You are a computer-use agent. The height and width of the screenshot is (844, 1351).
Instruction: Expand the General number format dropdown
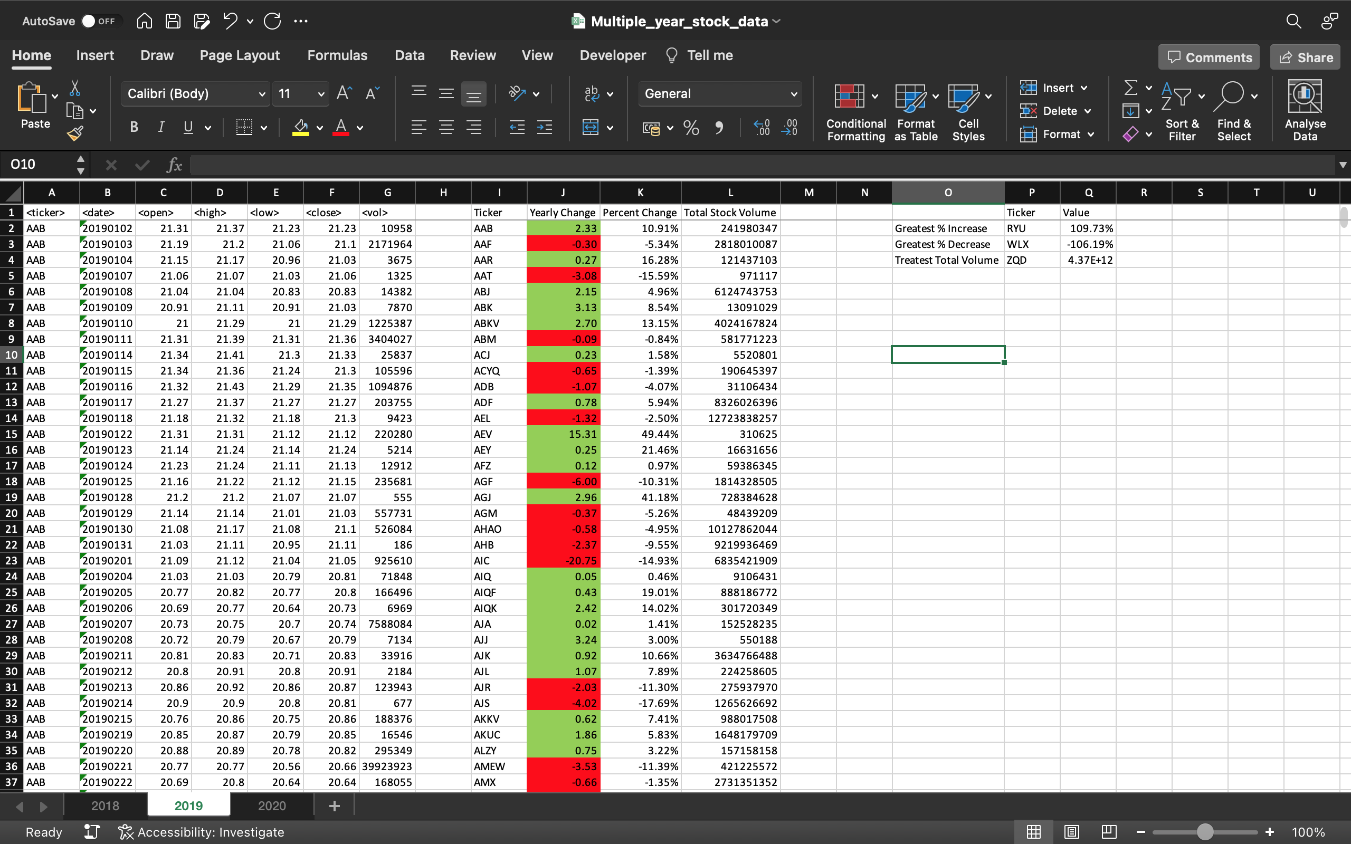(793, 94)
